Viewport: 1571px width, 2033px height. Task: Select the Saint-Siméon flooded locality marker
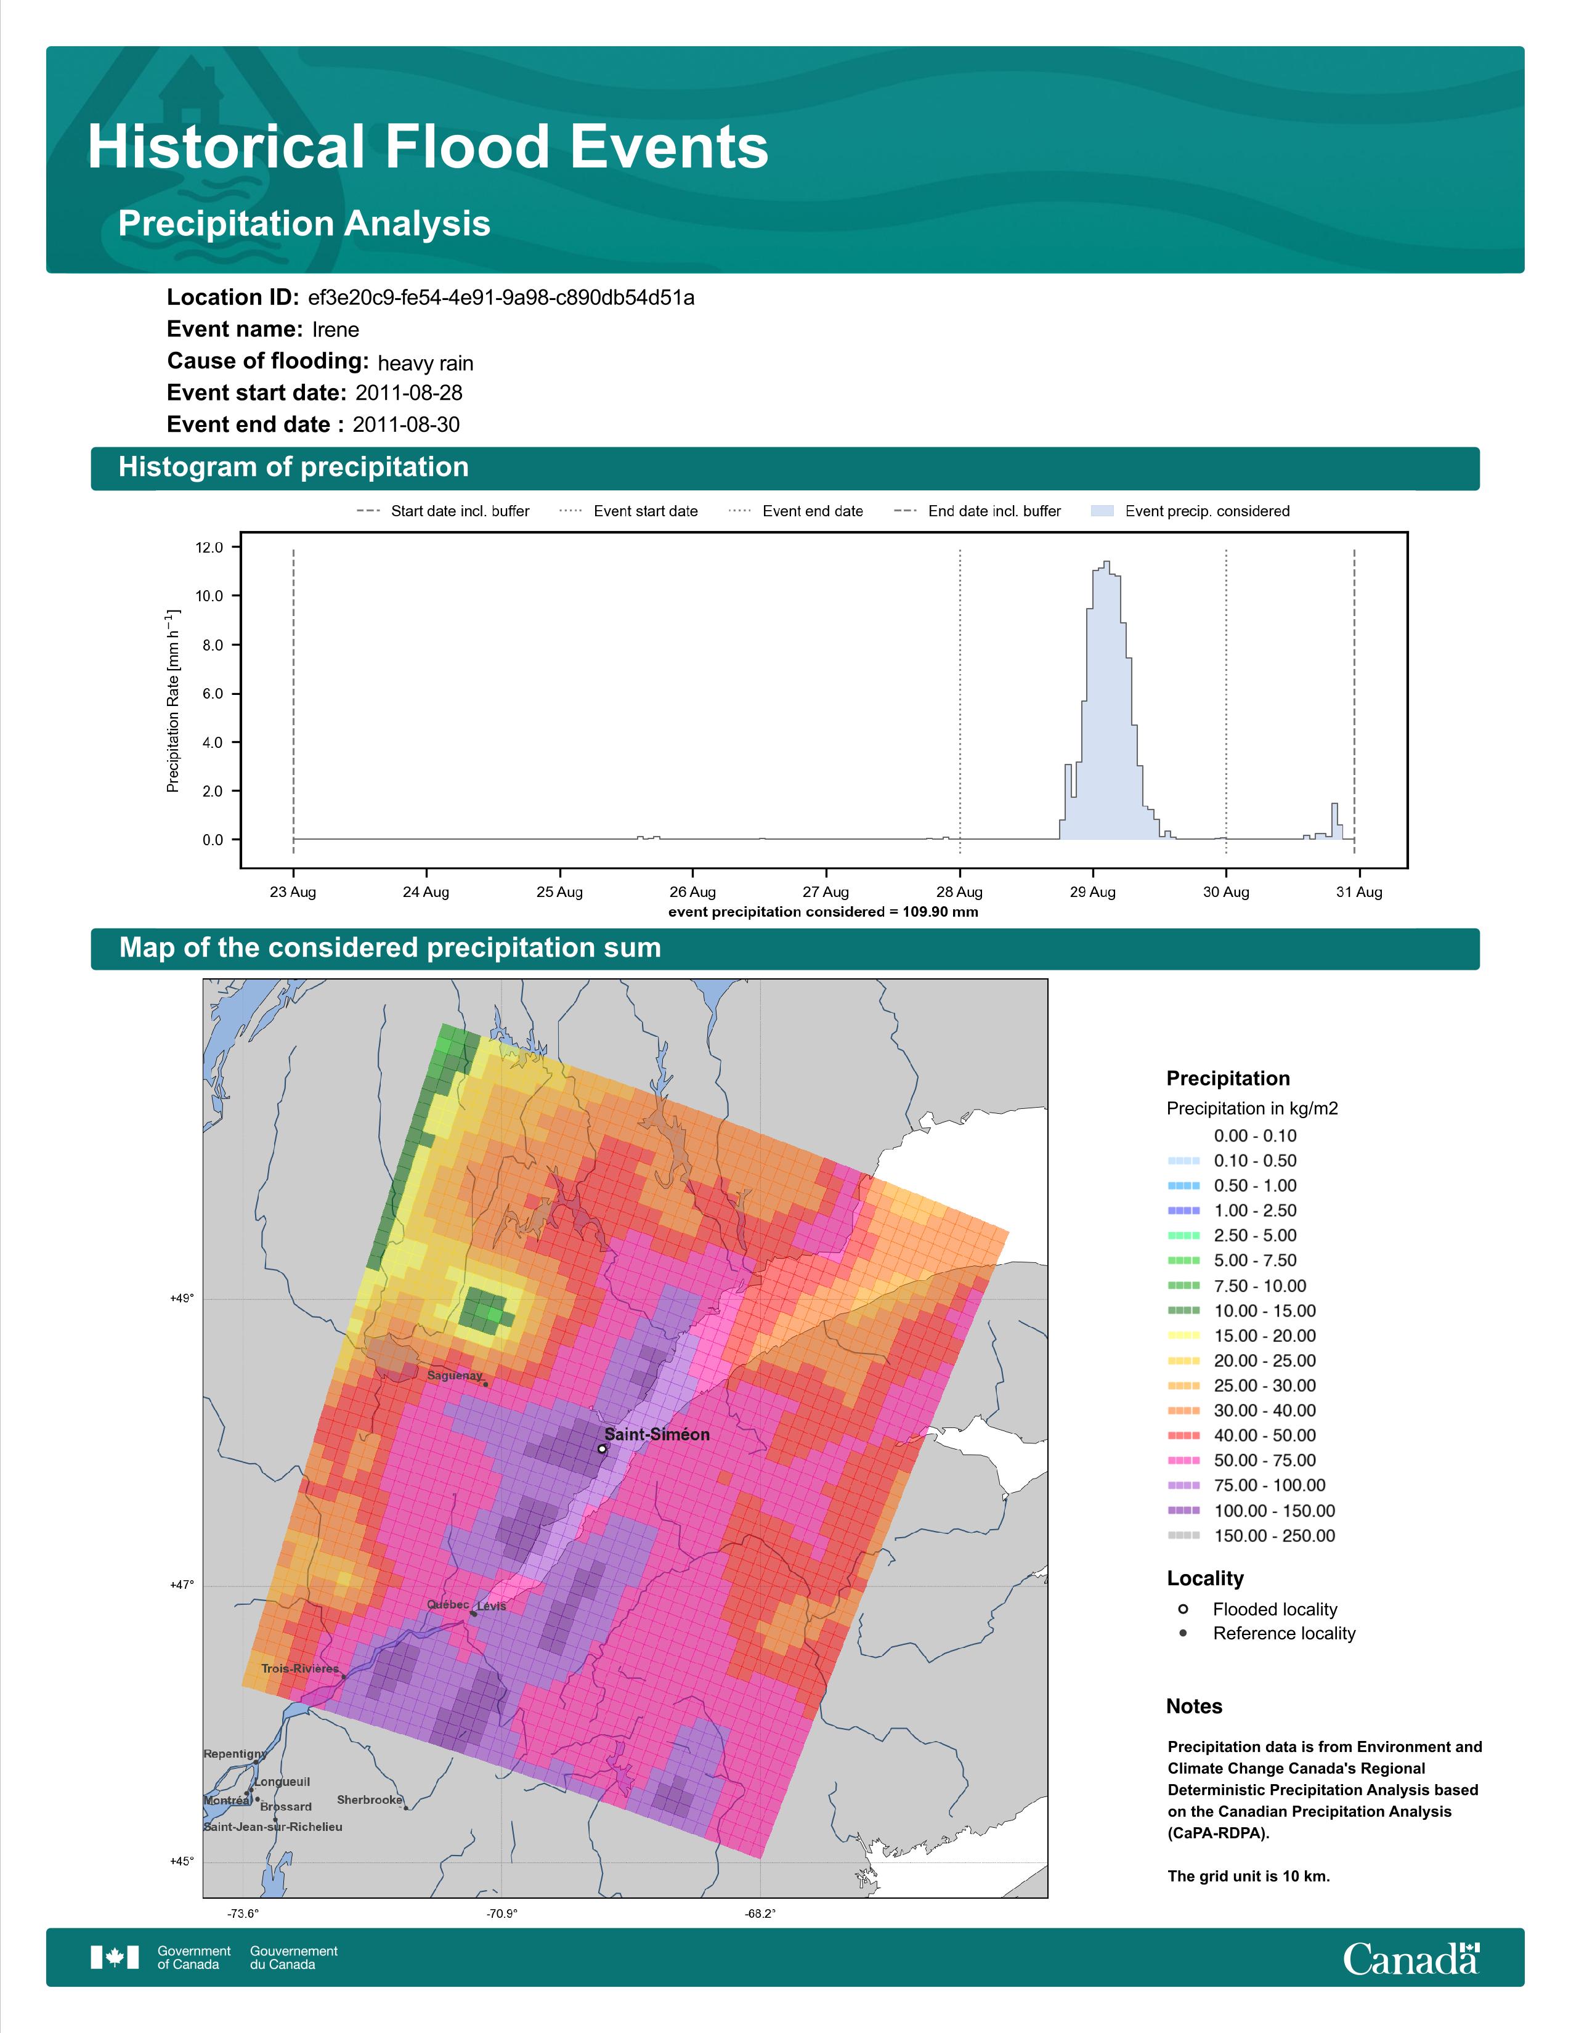point(602,1448)
